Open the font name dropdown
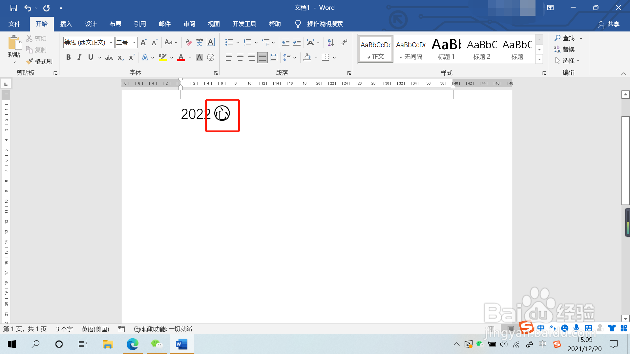 tap(111, 42)
